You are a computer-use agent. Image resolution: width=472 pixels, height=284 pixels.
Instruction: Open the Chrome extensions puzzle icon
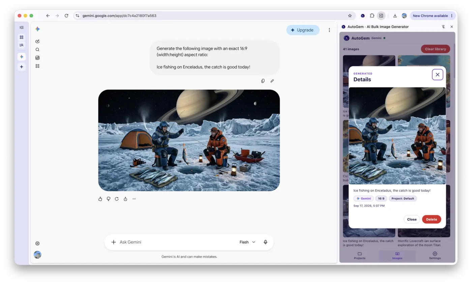pos(372,16)
